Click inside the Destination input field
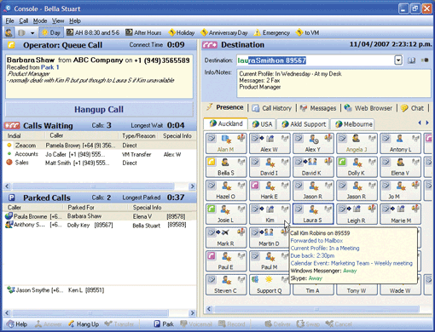435x332 pixels. 315,60
